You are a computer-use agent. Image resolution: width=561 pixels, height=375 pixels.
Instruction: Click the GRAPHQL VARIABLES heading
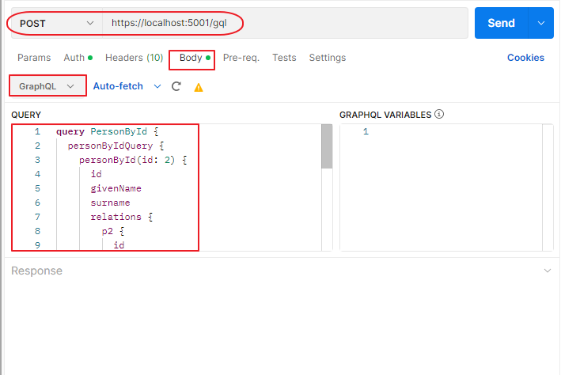point(385,115)
